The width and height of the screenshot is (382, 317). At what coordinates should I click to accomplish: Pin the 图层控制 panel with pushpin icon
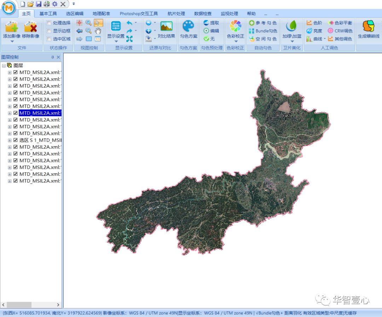[x=52, y=57]
